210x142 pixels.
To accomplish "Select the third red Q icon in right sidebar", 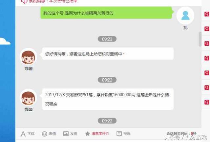I will tap(207, 43).
